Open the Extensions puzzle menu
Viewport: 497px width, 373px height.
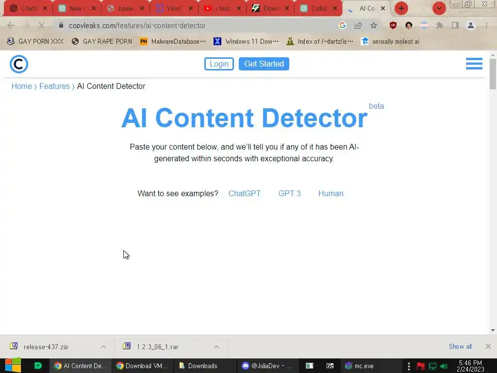click(x=440, y=25)
